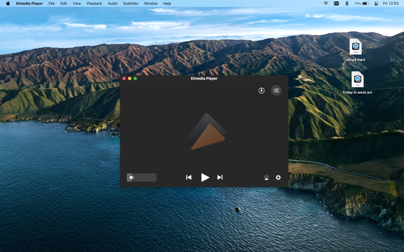The width and height of the screenshot is (404, 252).
Task: Click the Wi-Fi status icon
Action: 326,3
